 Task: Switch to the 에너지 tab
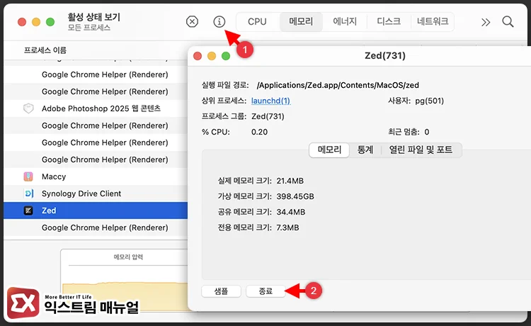[344, 22]
